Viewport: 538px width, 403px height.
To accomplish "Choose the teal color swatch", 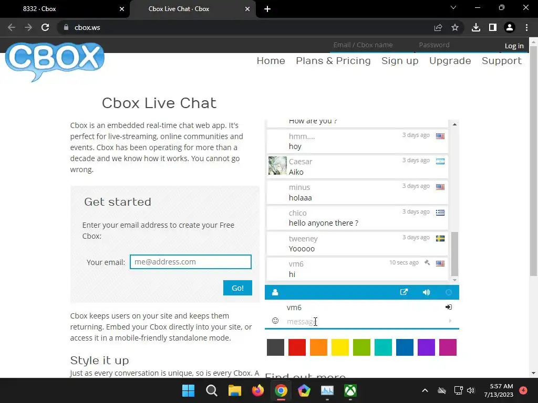I will [383, 347].
